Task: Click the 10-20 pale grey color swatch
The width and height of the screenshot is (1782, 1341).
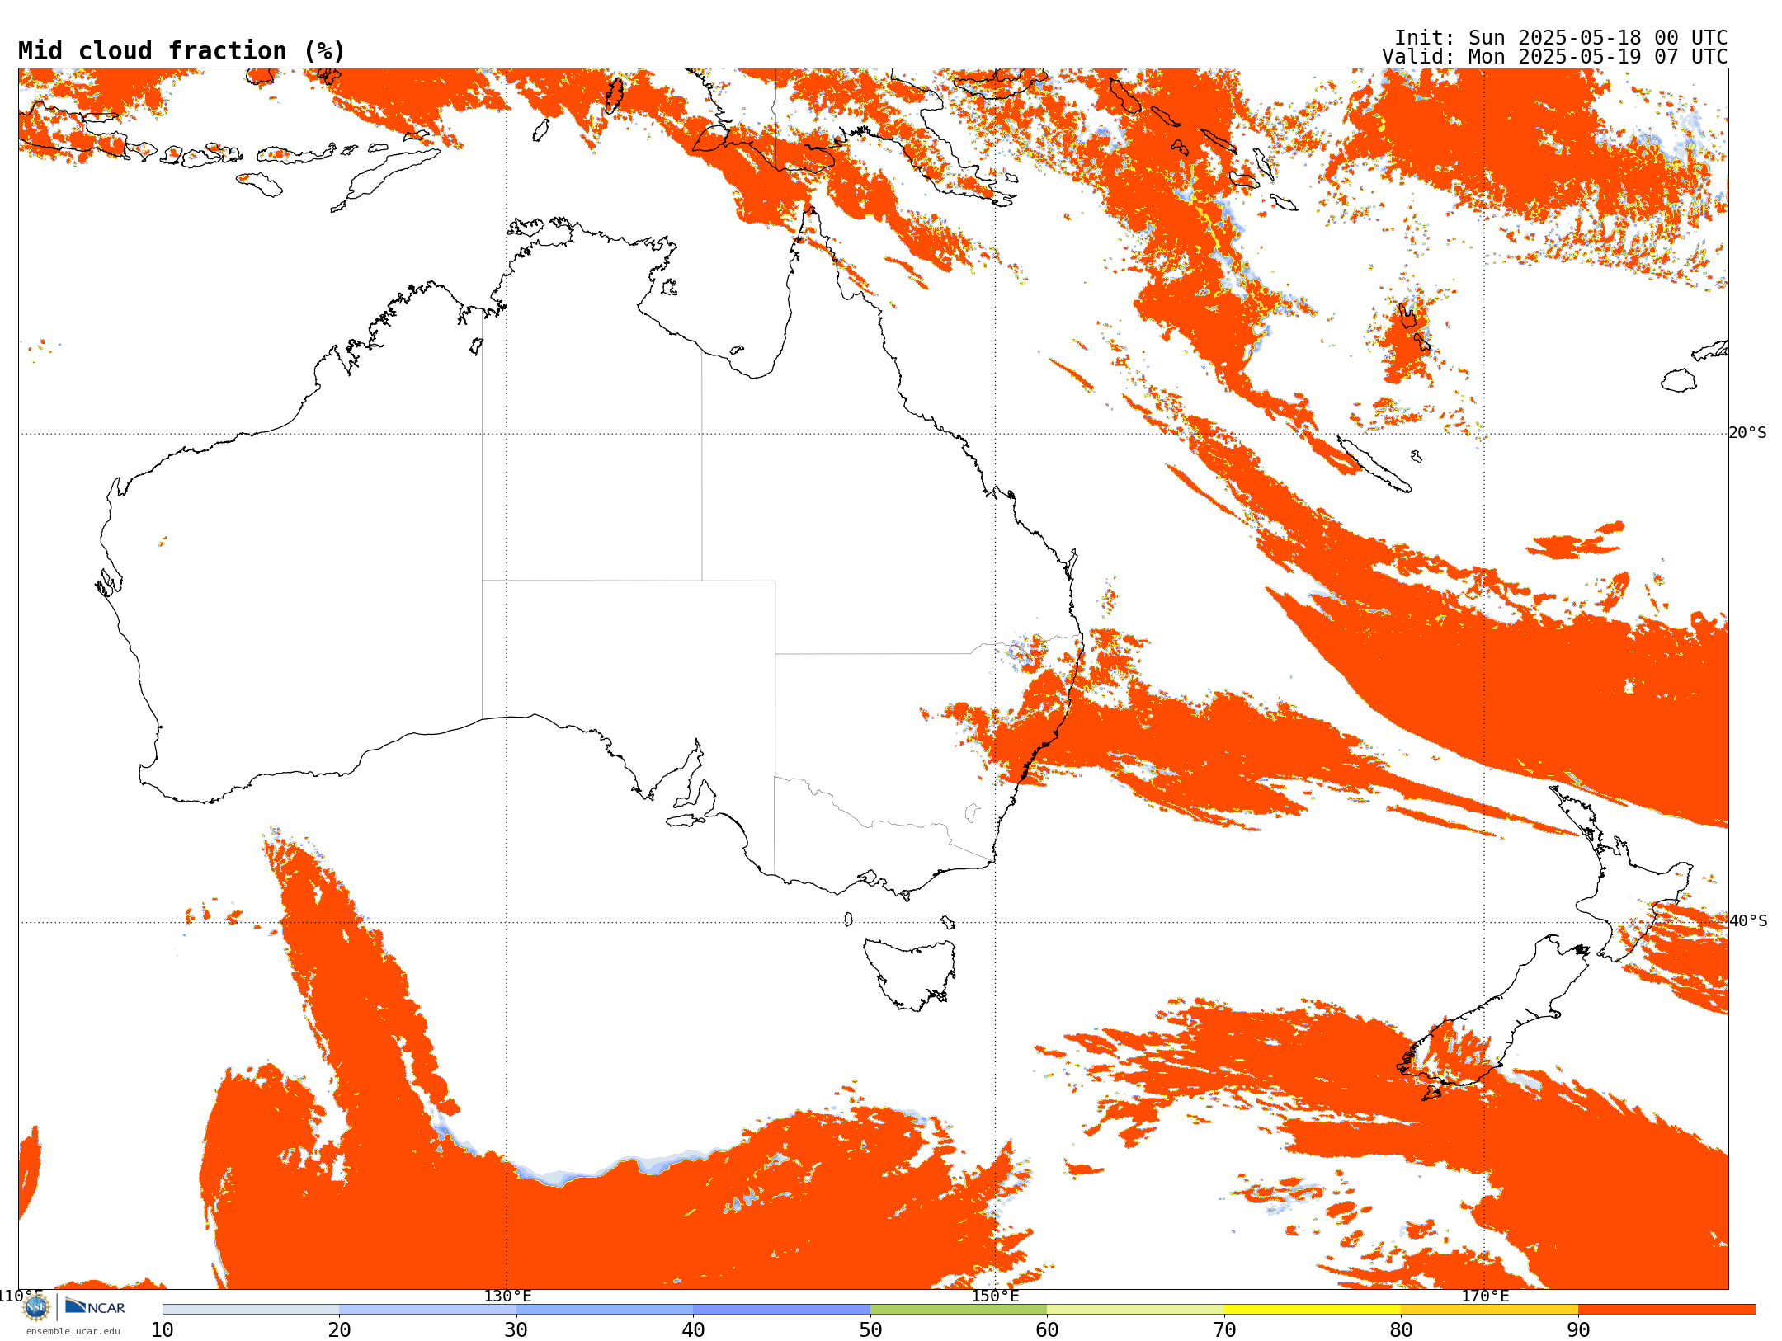Action: (x=251, y=1310)
